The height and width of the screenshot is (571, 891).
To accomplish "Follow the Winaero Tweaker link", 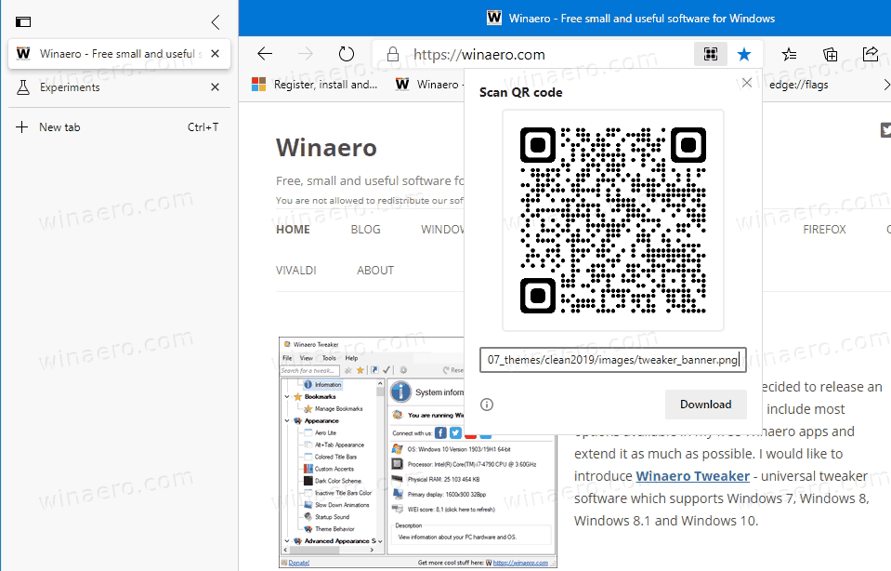I will tap(693, 476).
